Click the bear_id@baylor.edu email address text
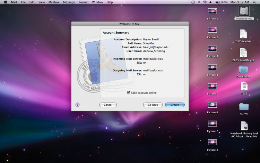 click(x=156, y=47)
